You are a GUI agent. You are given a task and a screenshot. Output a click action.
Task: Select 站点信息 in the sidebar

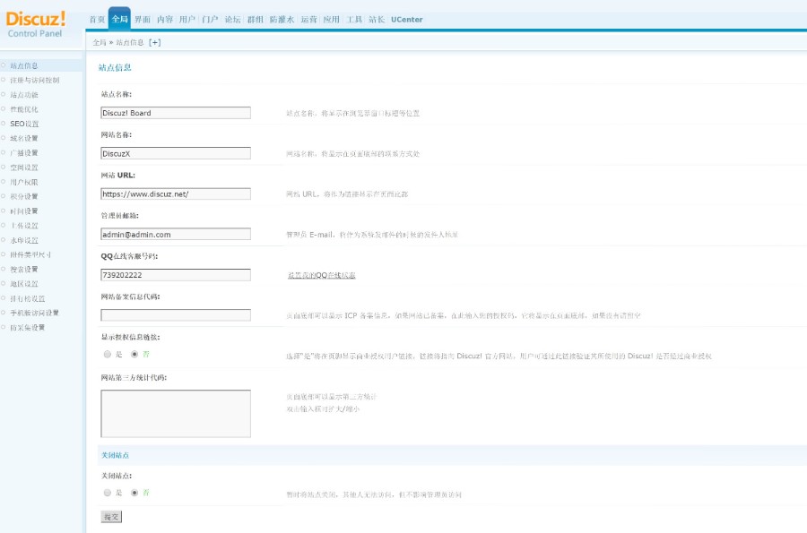tap(24, 65)
